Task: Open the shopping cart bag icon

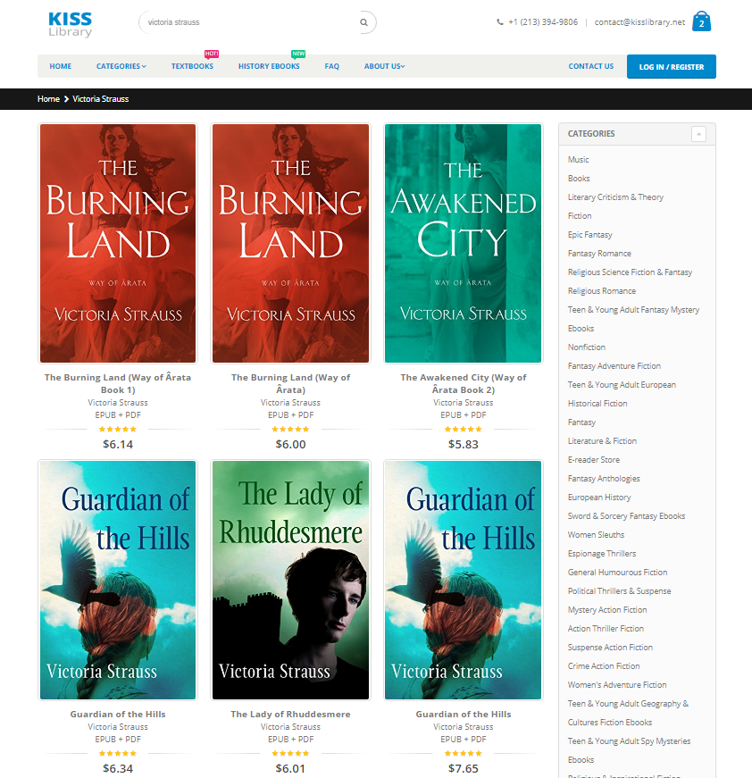Action: (x=701, y=21)
